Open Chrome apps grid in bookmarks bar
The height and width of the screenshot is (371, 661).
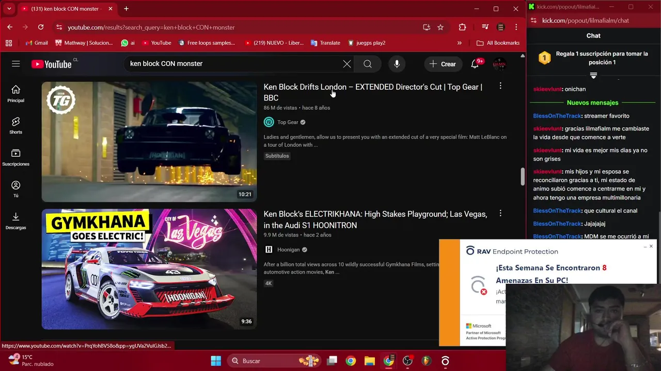click(9, 43)
